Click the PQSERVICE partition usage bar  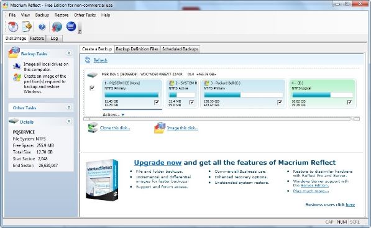click(x=132, y=95)
